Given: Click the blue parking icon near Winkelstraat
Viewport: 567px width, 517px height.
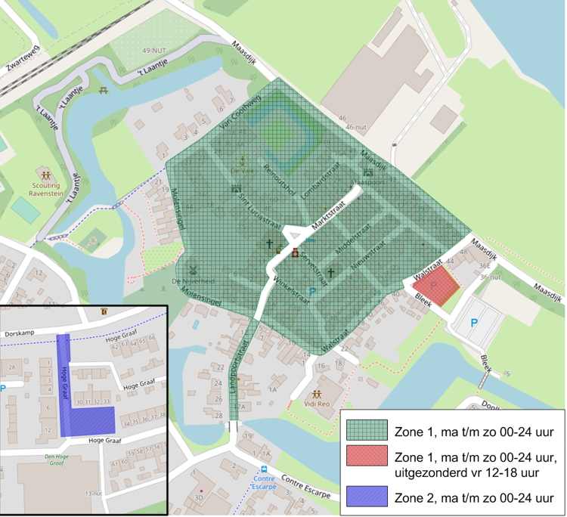Looking at the screenshot, I should (312, 289).
